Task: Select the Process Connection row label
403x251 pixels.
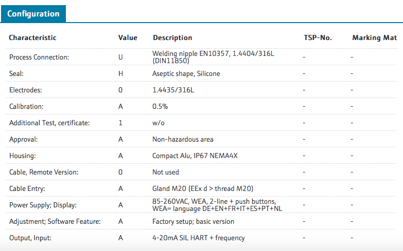Action: coord(39,57)
